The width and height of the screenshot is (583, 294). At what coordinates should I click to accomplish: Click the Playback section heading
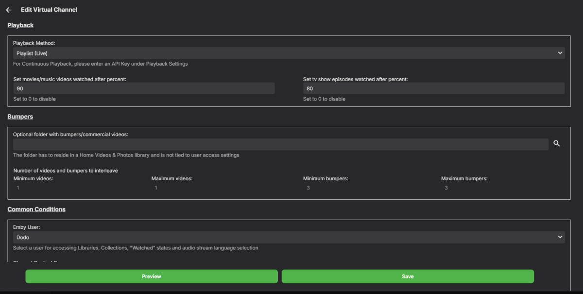pos(20,25)
